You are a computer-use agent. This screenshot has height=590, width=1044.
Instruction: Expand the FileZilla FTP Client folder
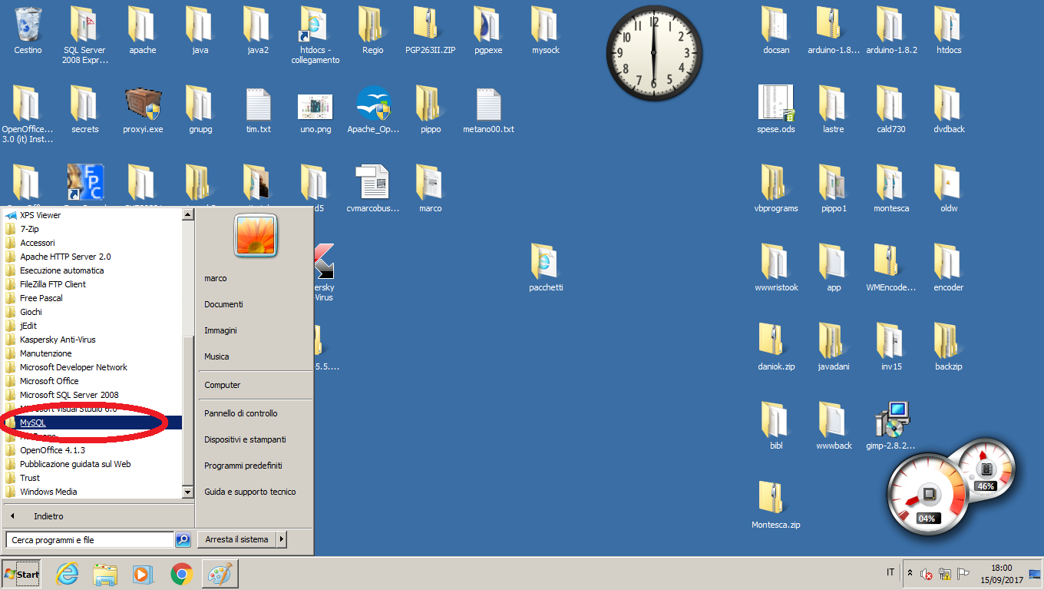tap(53, 284)
